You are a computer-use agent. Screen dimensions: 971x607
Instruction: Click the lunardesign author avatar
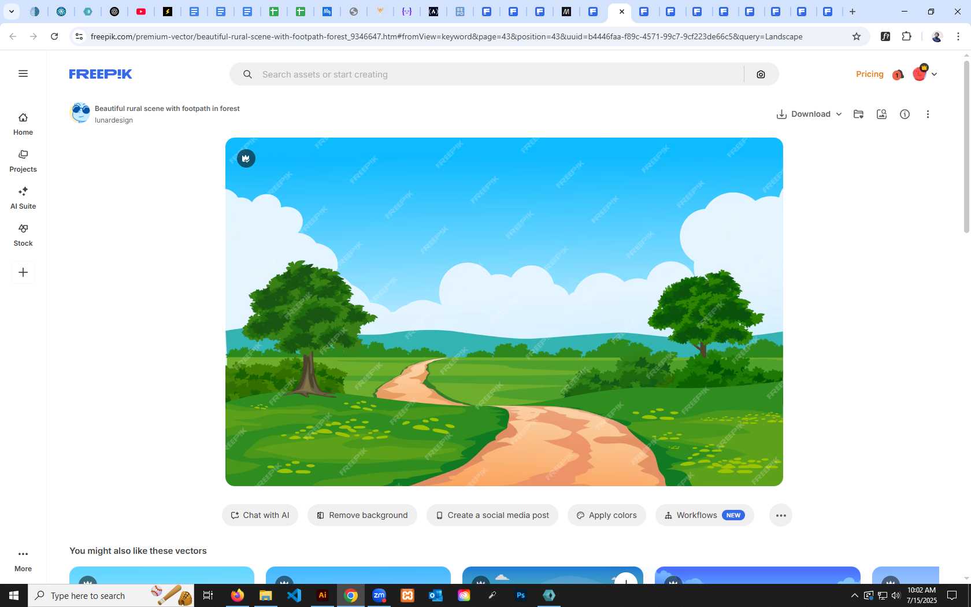[x=80, y=113]
